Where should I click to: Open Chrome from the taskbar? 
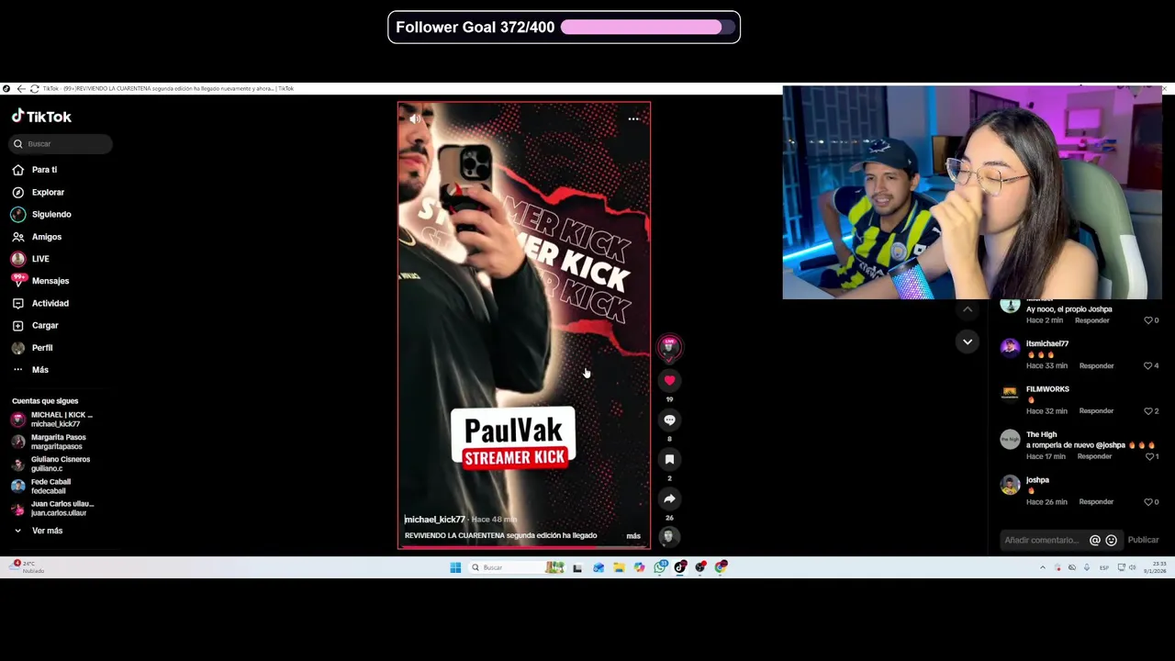721,567
